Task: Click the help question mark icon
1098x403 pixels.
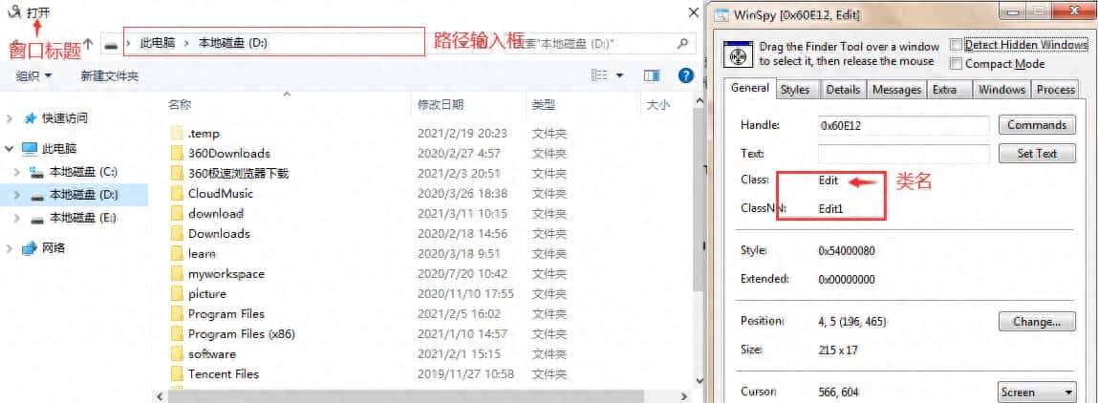Action: [686, 75]
